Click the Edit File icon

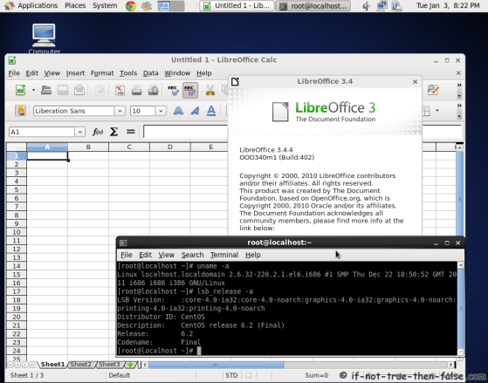pyautogui.click(x=100, y=90)
